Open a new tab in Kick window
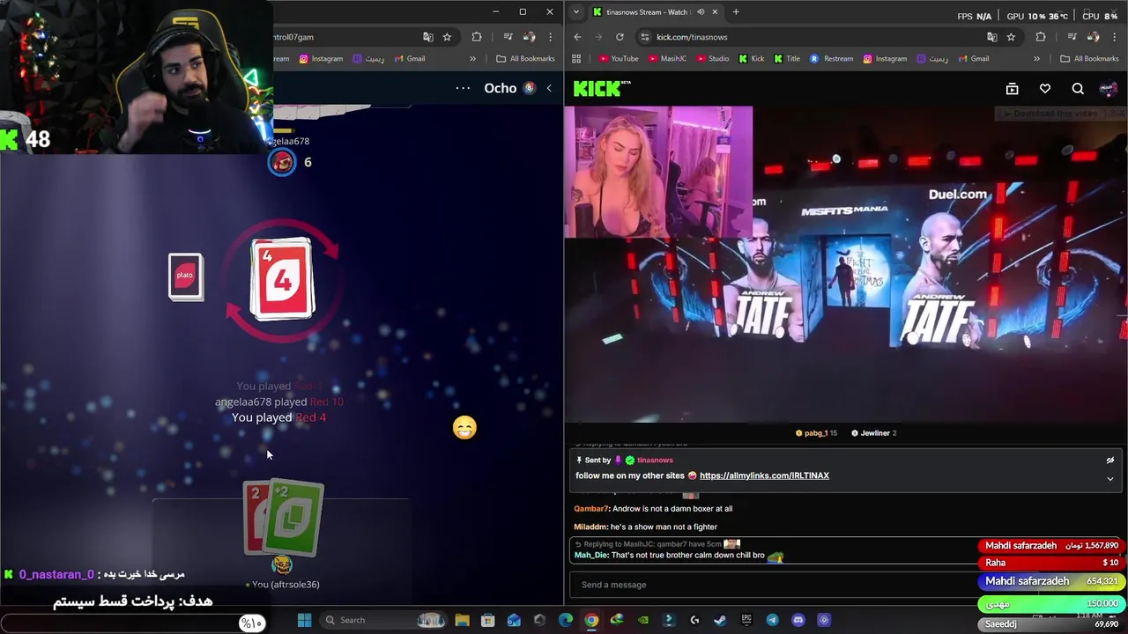Viewport: 1128px width, 634px height. (x=736, y=11)
